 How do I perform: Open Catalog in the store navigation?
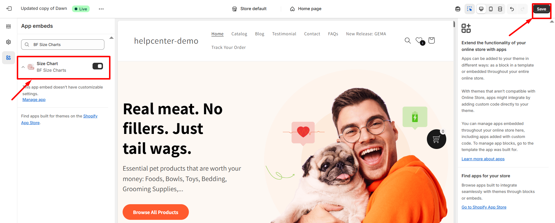tap(239, 34)
